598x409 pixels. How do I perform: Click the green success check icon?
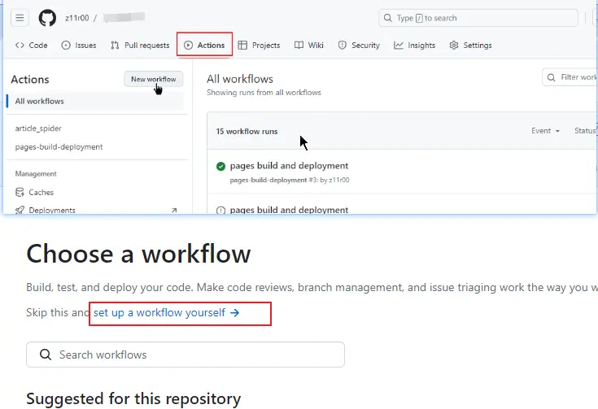click(220, 167)
